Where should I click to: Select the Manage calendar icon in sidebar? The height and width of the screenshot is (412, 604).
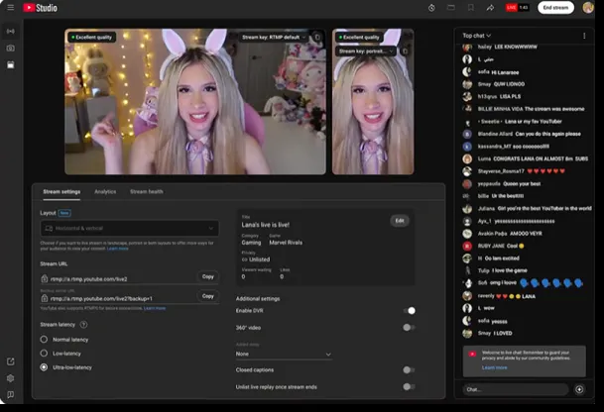[10, 65]
